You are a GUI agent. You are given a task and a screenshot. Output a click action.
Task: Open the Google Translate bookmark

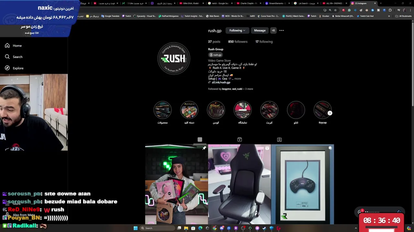(110, 16)
